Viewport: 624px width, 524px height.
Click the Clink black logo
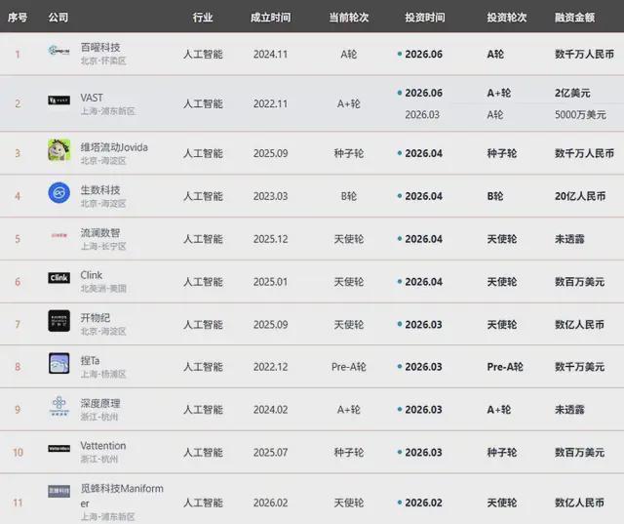(x=58, y=278)
